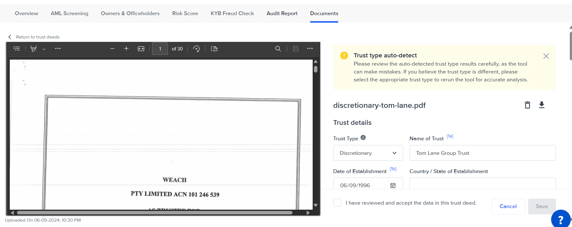Open the date picker calendar icon
The width and height of the screenshot is (572, 227).
pos(393,185)
